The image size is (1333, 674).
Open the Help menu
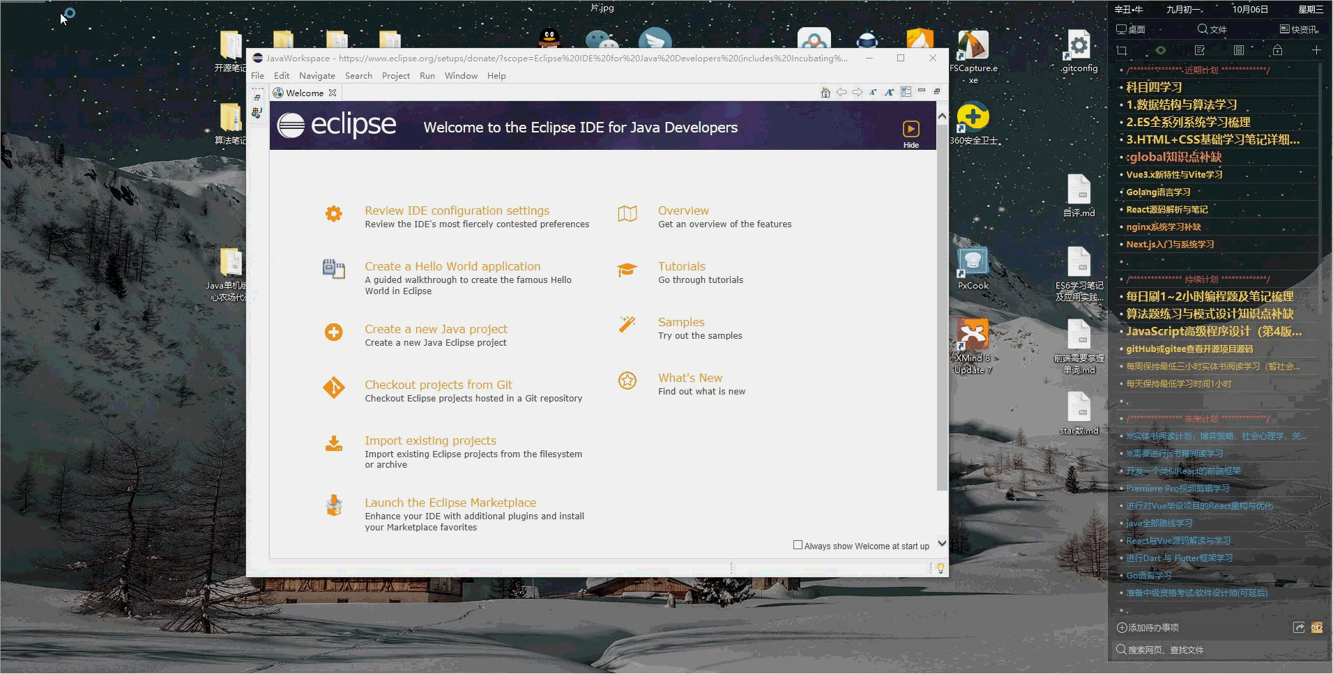[496, 75]
